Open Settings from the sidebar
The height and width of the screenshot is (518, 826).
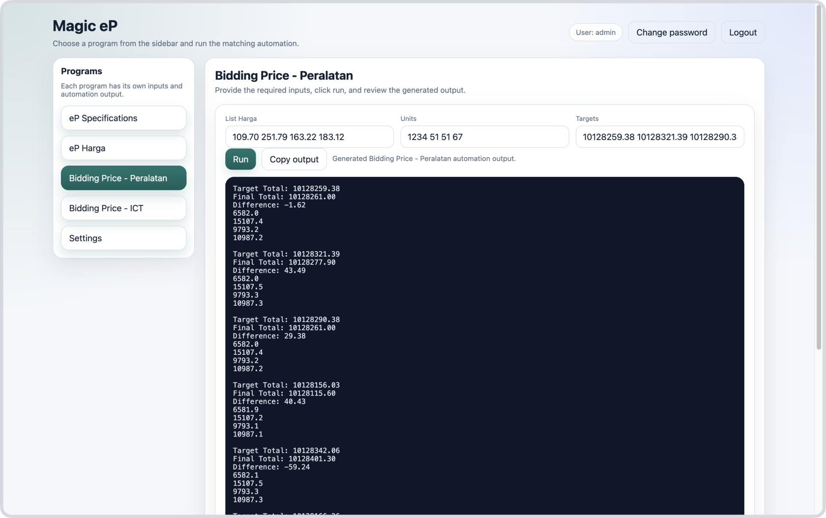coord(123,238)
